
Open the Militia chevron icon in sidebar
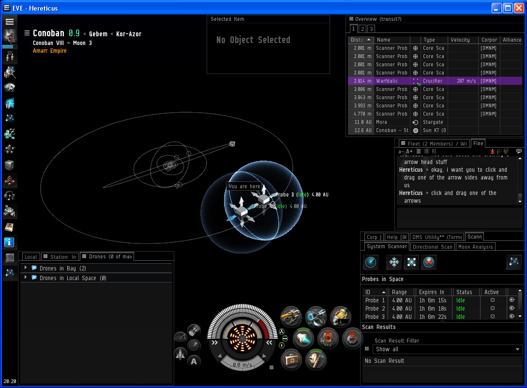[x=9, y=180]
